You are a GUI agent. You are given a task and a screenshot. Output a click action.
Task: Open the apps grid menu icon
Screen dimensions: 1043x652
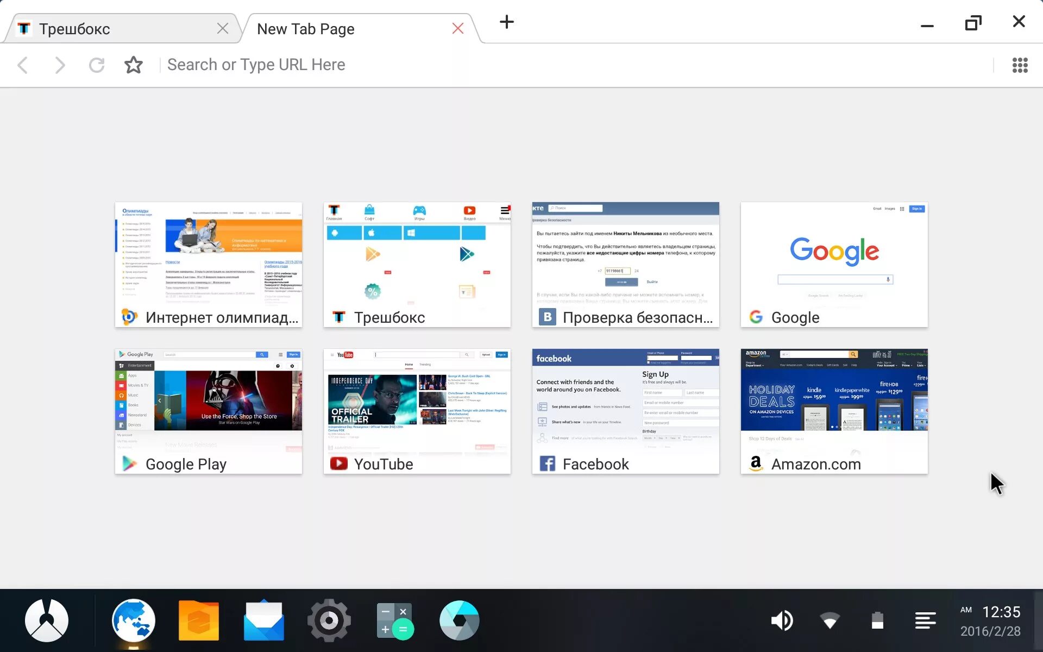click(1020, 65)
